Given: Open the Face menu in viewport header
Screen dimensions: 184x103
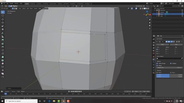Looking at the screenshot, I should [x=43, y=9].
